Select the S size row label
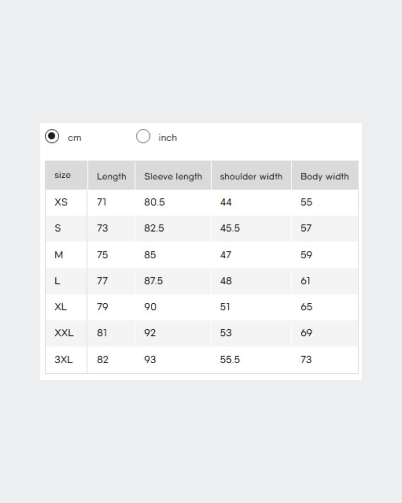This screenshot has width=402, height=503. pos(58,228)
